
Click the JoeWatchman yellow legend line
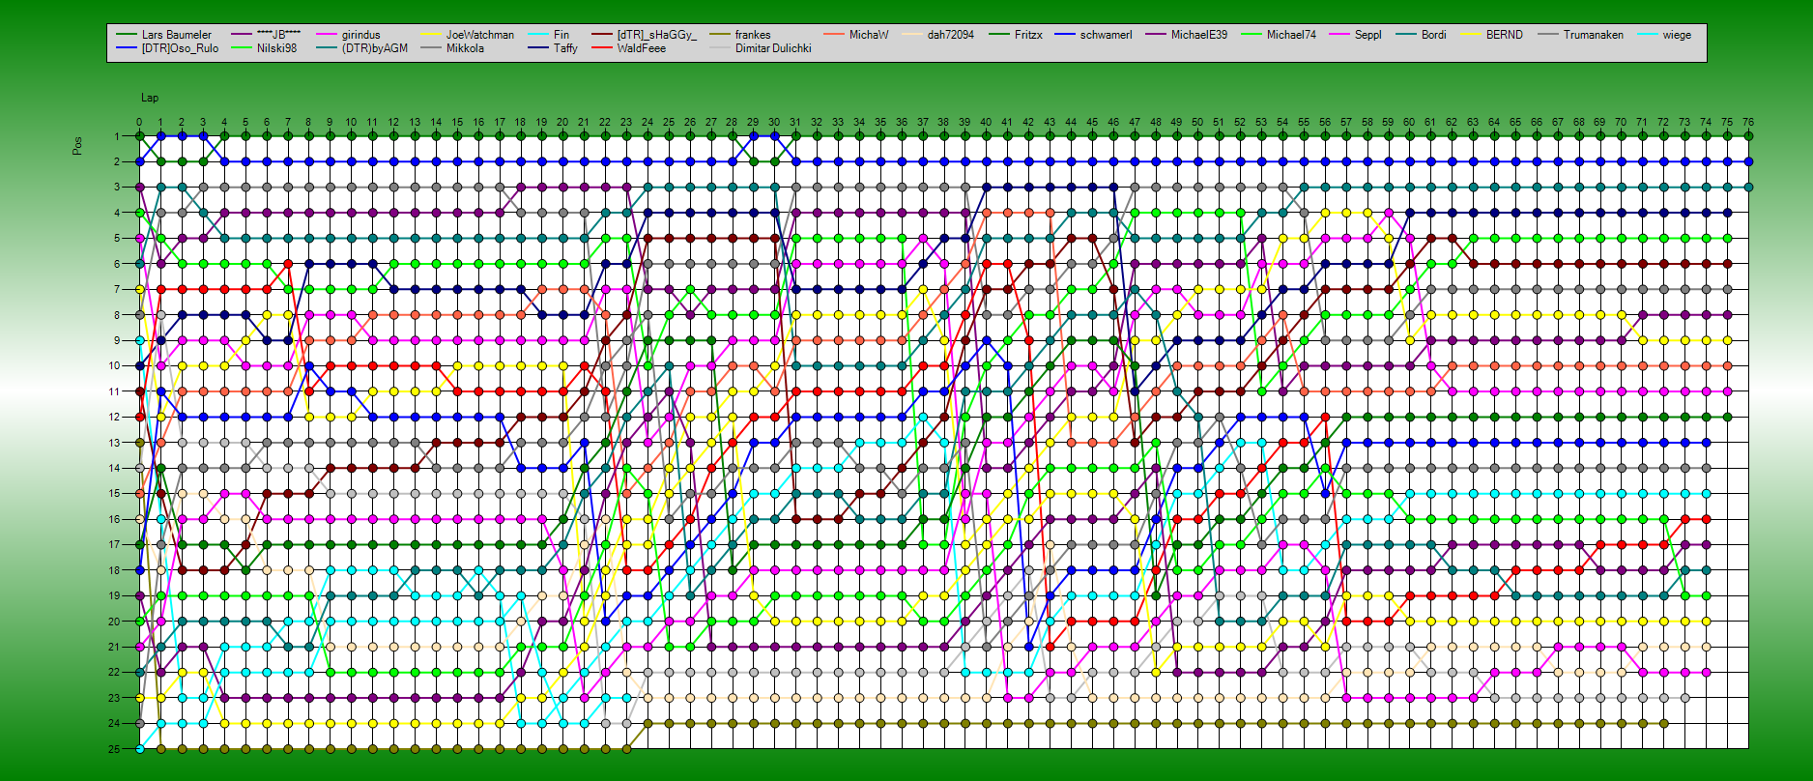coord(430,35)
